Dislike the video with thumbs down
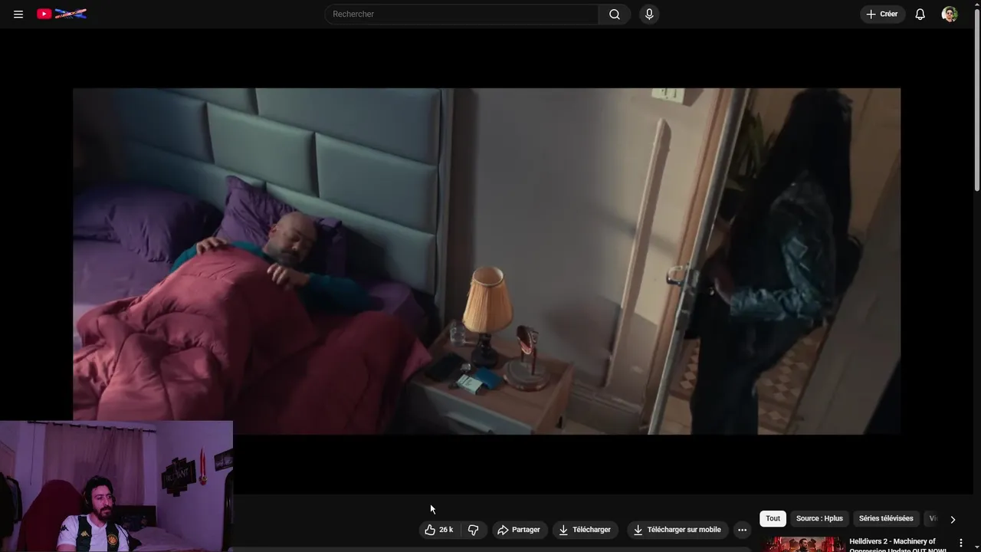 (x=474, y=530)
